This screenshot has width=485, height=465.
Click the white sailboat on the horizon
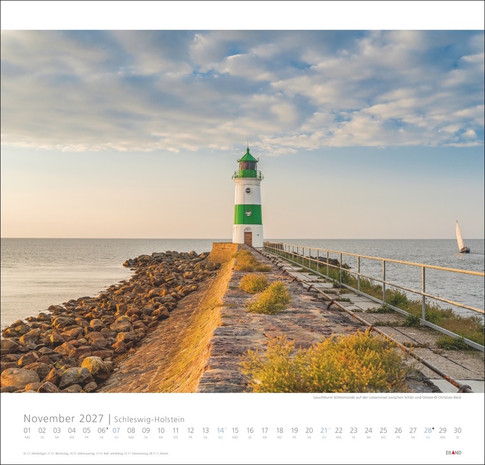pyautogui.click(x=460, y=235)
